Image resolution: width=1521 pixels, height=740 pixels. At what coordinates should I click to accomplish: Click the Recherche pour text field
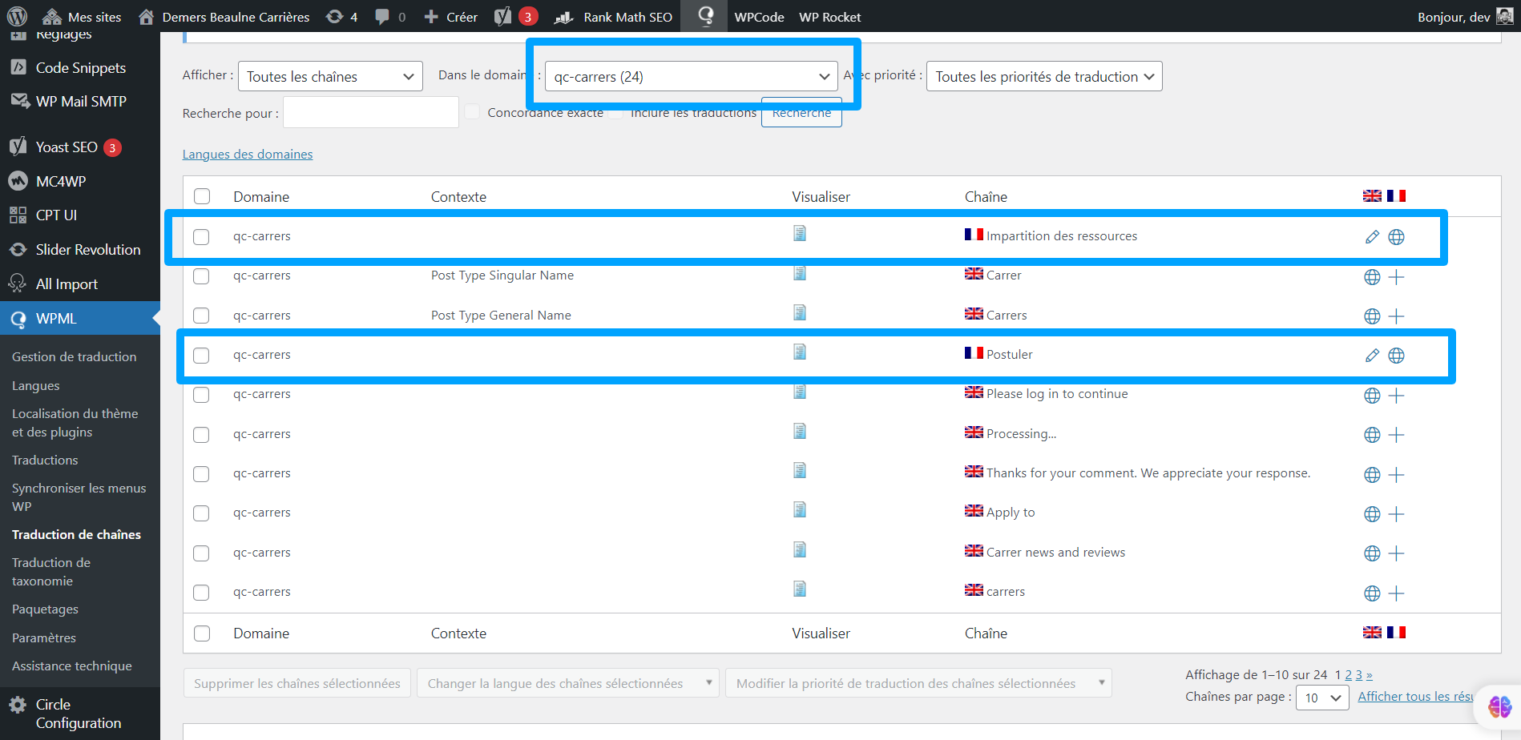click(371, 113)
